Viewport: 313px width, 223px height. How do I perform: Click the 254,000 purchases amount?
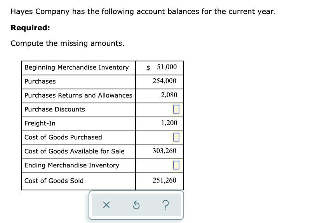pos(165,81)
